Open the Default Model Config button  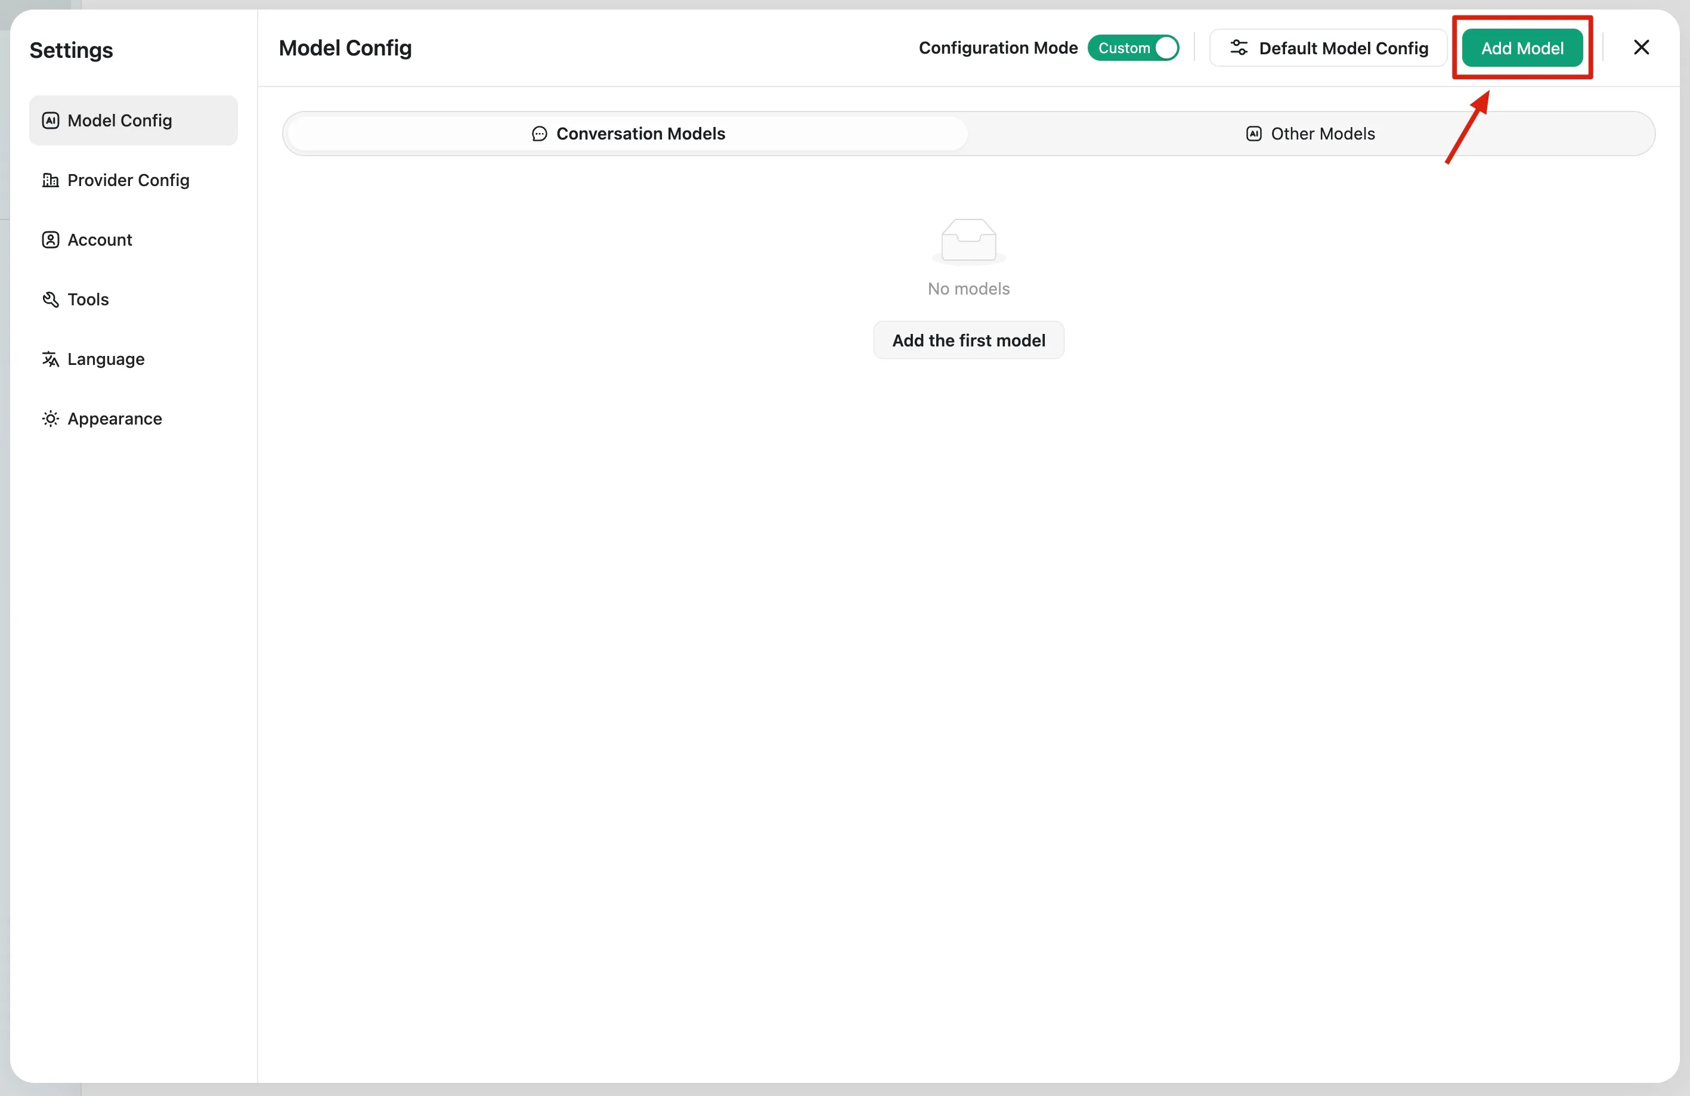coord(1328,48)
